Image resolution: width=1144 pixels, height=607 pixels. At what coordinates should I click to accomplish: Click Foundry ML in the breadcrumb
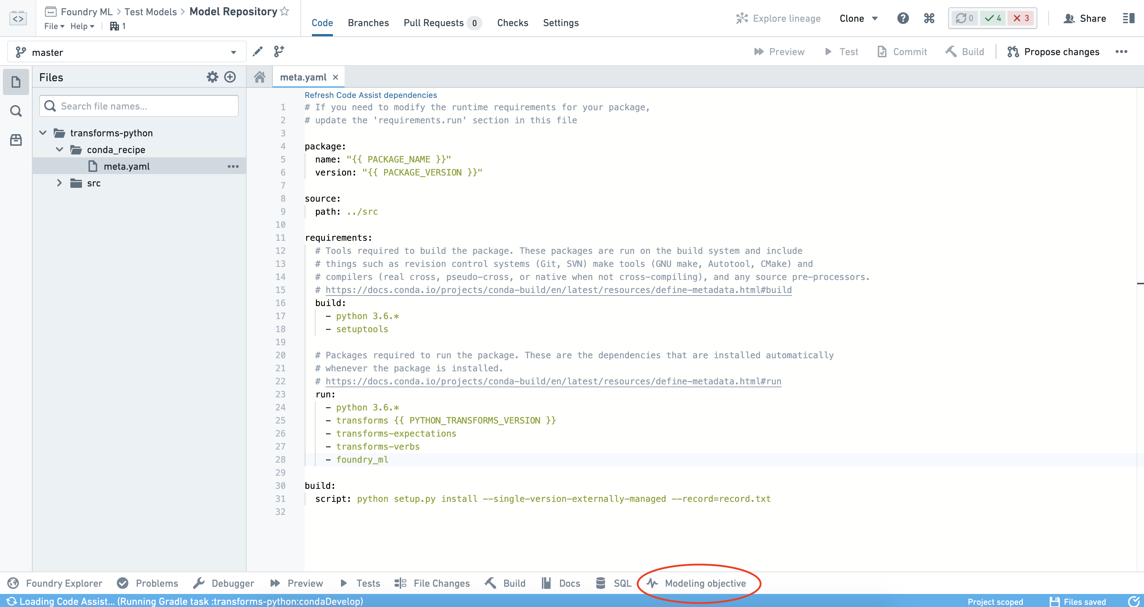(87, 12)
